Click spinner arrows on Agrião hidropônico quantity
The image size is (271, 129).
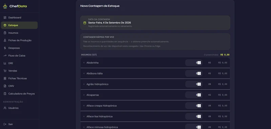tap(199, 84)
